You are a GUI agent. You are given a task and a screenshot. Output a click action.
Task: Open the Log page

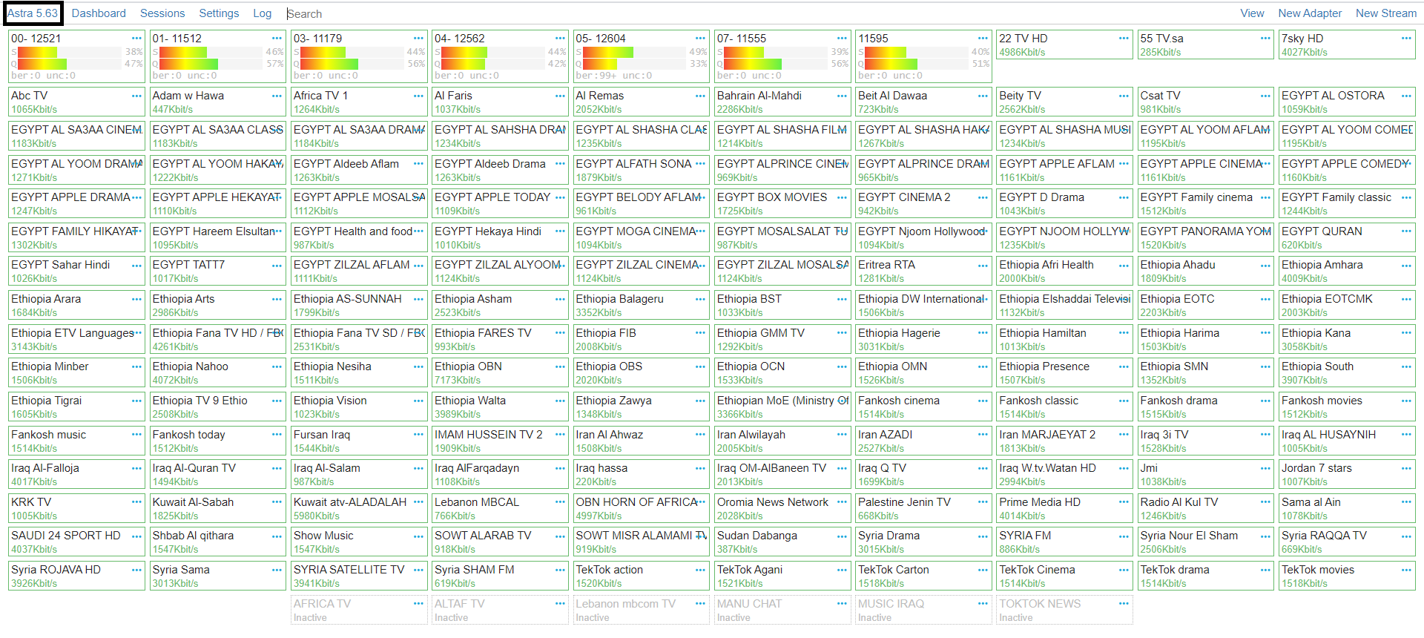pyautogui.click(x=263, y=13)
